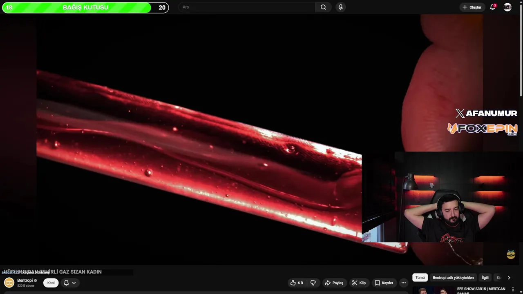
Task: Select Bentropi adlı yükleyiciden chip
Action: pyautogui.click(x=453, y=278)
